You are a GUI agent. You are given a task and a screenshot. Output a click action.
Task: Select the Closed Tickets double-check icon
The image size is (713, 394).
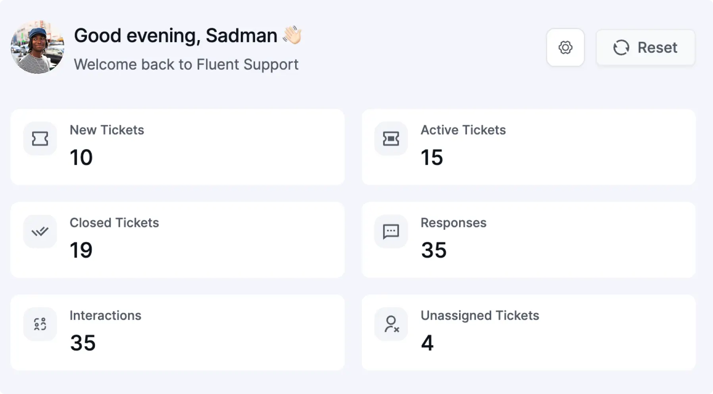click(39, 231)
